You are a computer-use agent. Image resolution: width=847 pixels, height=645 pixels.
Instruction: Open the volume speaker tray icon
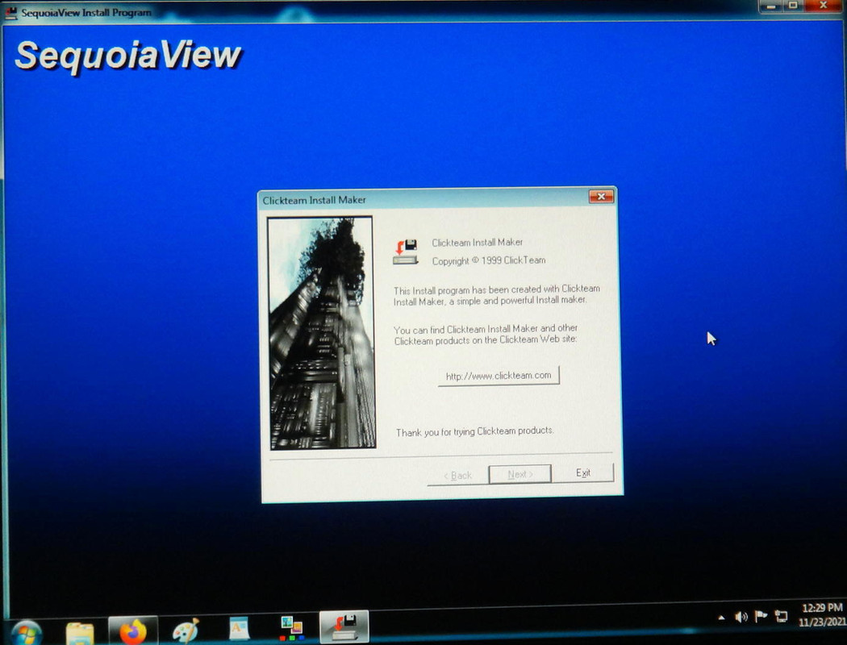(x=741, y=617)
